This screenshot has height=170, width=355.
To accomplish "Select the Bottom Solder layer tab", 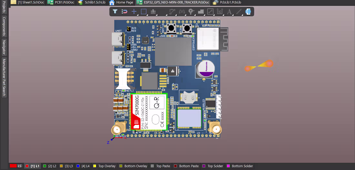I will [240, 166].
